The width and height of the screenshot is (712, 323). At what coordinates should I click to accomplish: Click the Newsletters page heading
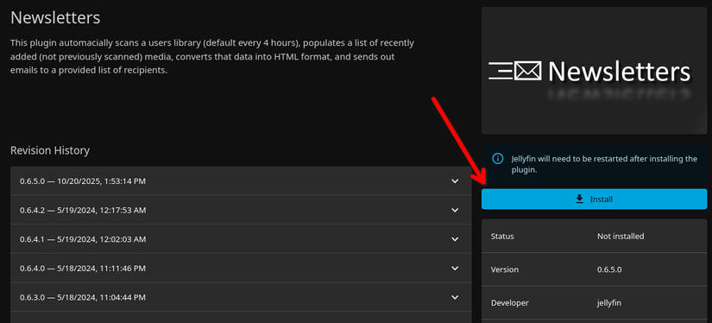tap(55, 18)
